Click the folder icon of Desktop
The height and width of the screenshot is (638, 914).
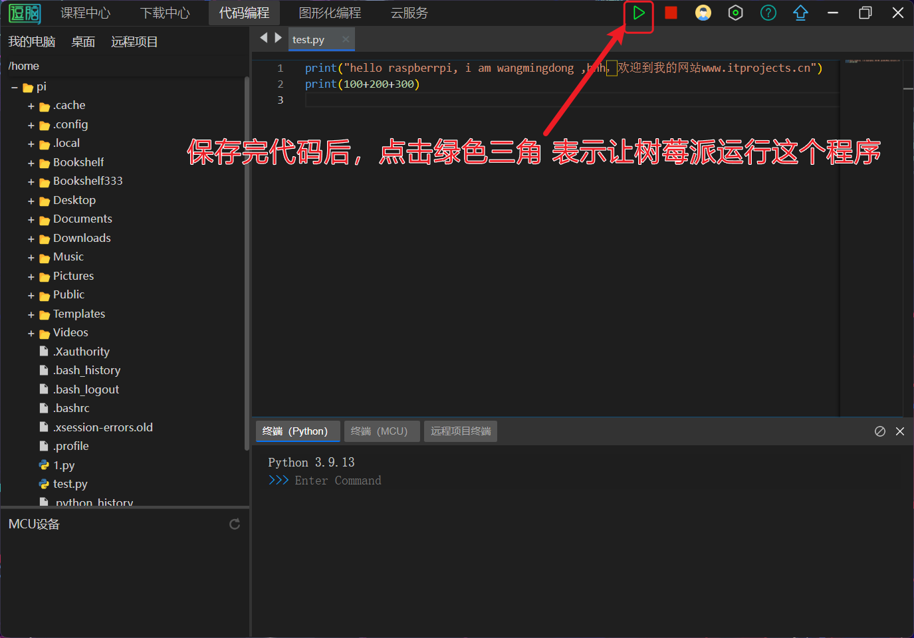click(45, 201)
